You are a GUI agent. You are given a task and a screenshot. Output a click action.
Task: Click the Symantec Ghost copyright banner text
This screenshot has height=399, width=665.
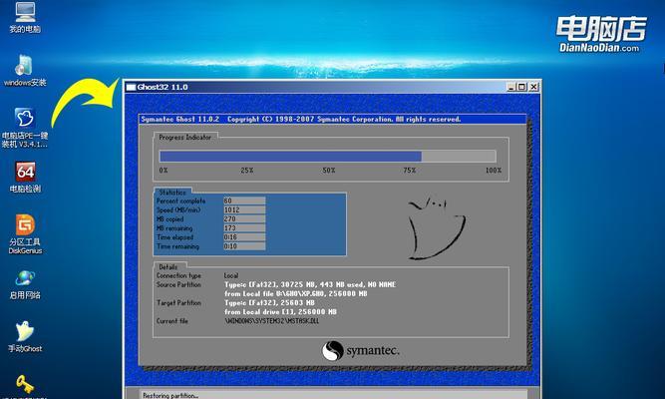(x=301, y=120)
